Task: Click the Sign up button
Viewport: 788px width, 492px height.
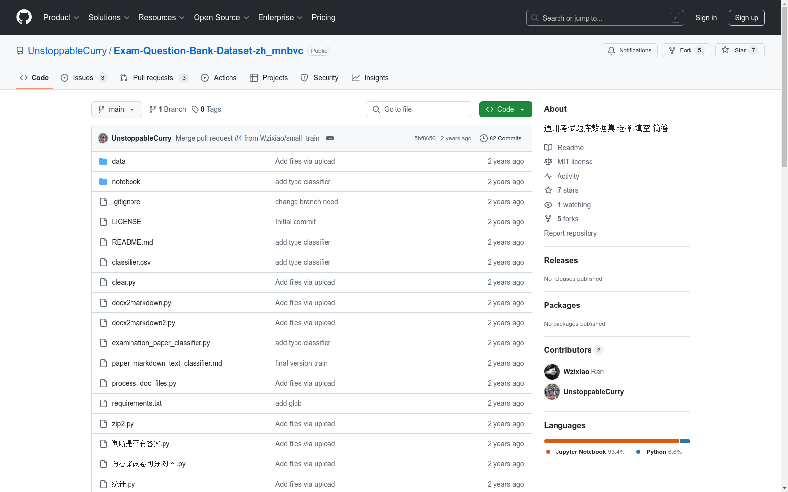Action: [x=747, y=18]
